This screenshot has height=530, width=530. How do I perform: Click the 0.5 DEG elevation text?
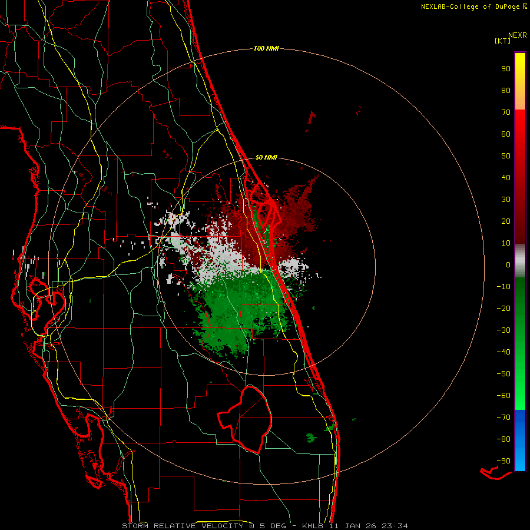coord(268,526)
